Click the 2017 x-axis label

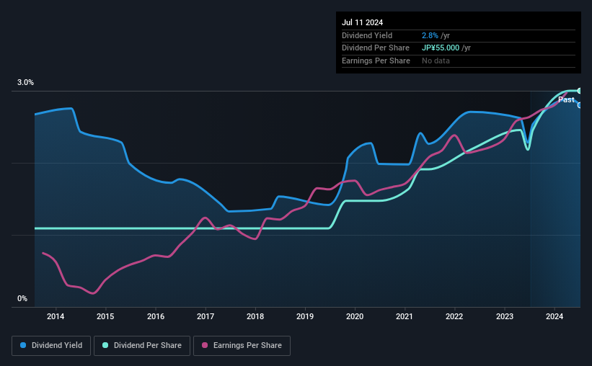click(206, 316)
